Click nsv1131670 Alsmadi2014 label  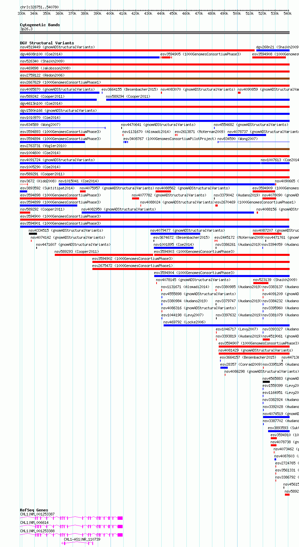[146, 132]
